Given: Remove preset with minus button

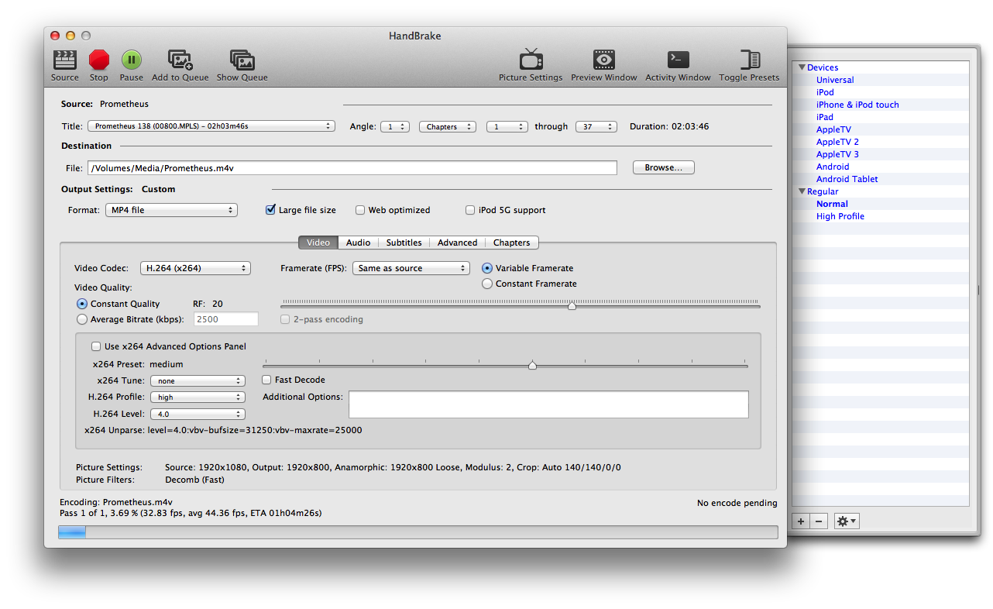Looking at the screenshot, I should [819, 521].
